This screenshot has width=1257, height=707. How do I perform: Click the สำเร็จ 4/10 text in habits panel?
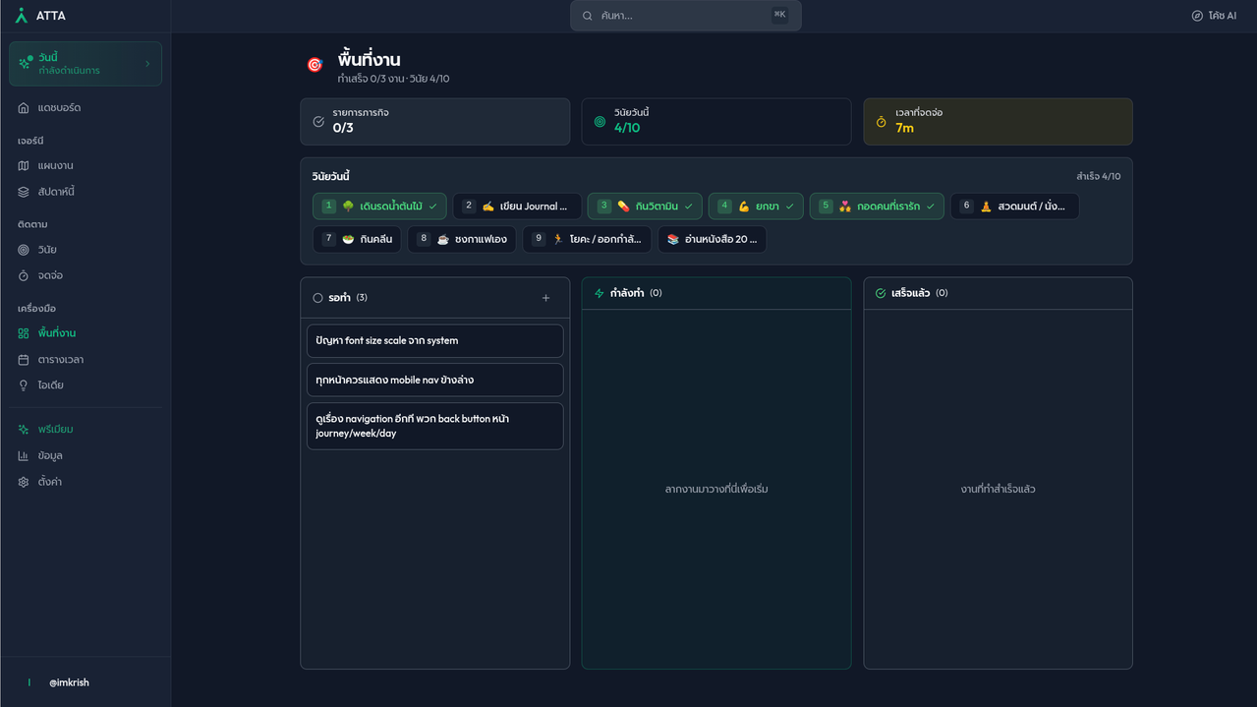[1098, 177]
